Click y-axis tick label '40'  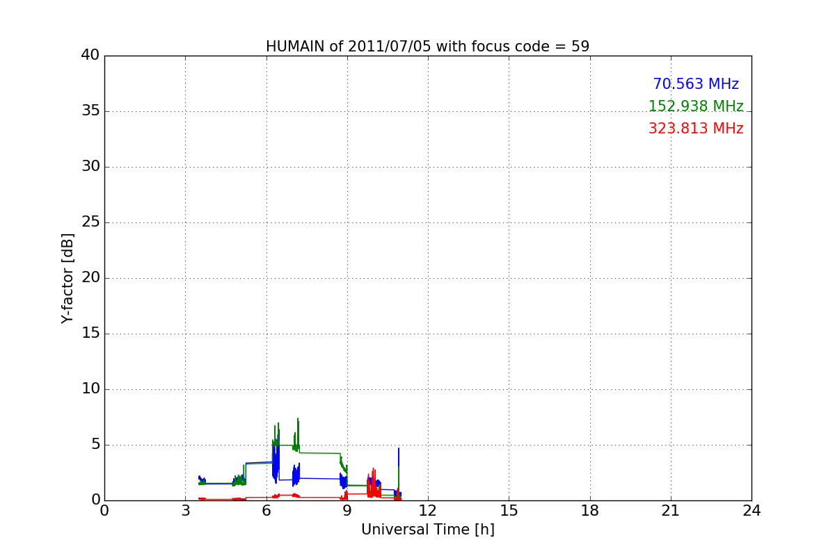point(90,56)
